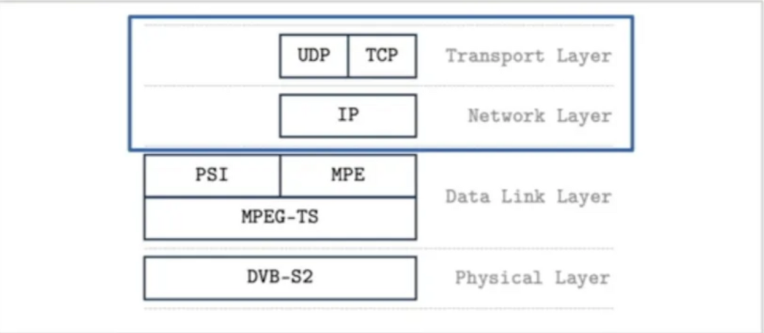Viewport: 764px width, 333px height.
Task: Click the blue highlight rectangle's top border
Action: (x=381, y=17)
